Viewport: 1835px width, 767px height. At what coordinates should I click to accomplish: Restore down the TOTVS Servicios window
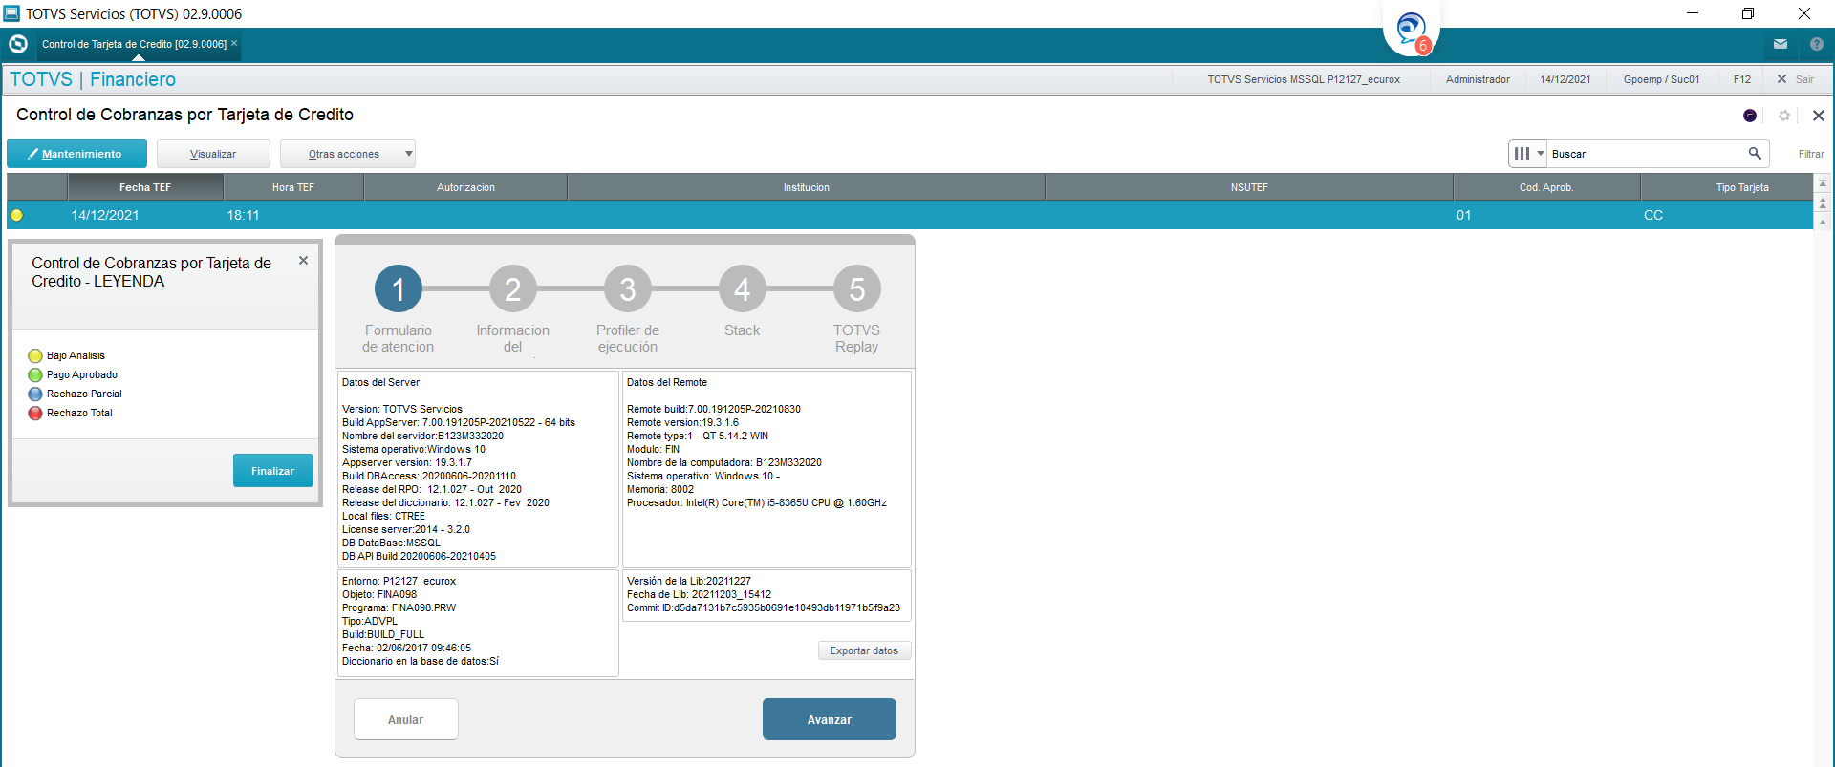point(1748,13)
